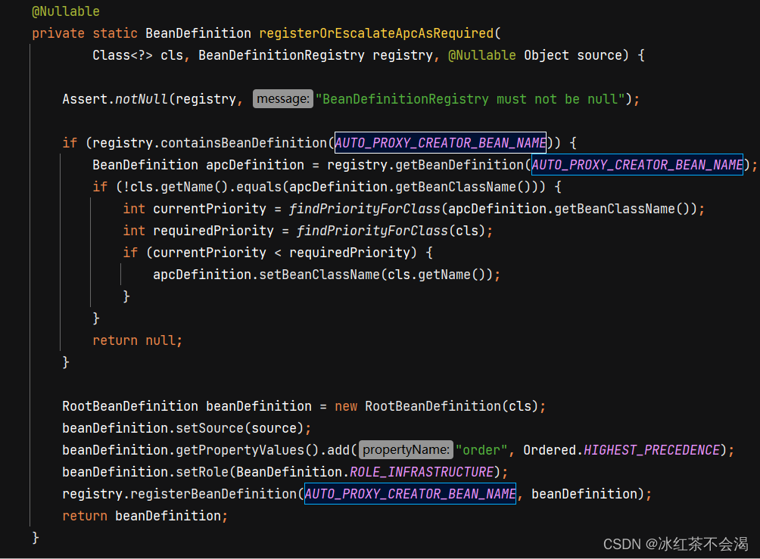Image resolution: width=760 pixels, height=559 pixels.
Task: Click the string "BeanDefinitionRegistry must not be null"
Action: [470, 99]
